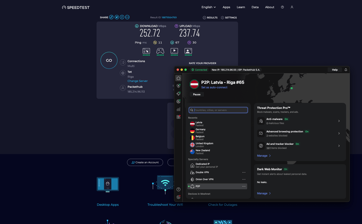This screenshot has height=224, width=362.
Task: Click the globe server icon beside Tet
Action: (123, 73)
